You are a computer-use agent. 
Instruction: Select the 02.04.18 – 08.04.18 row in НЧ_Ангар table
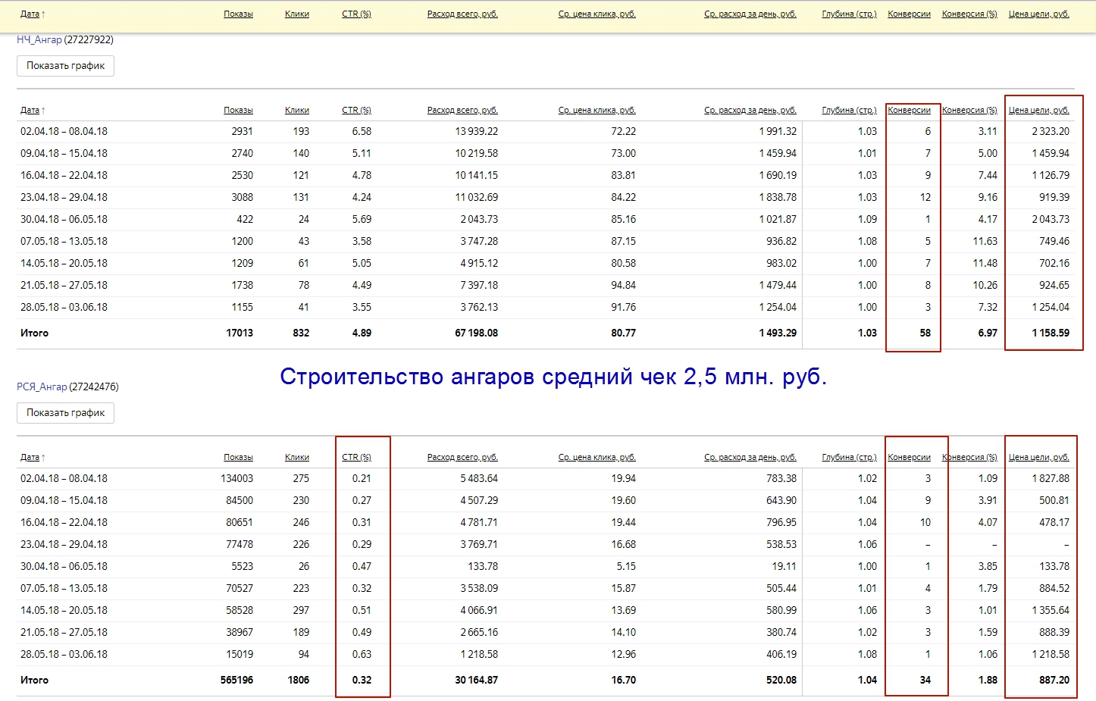click(546, 131)
